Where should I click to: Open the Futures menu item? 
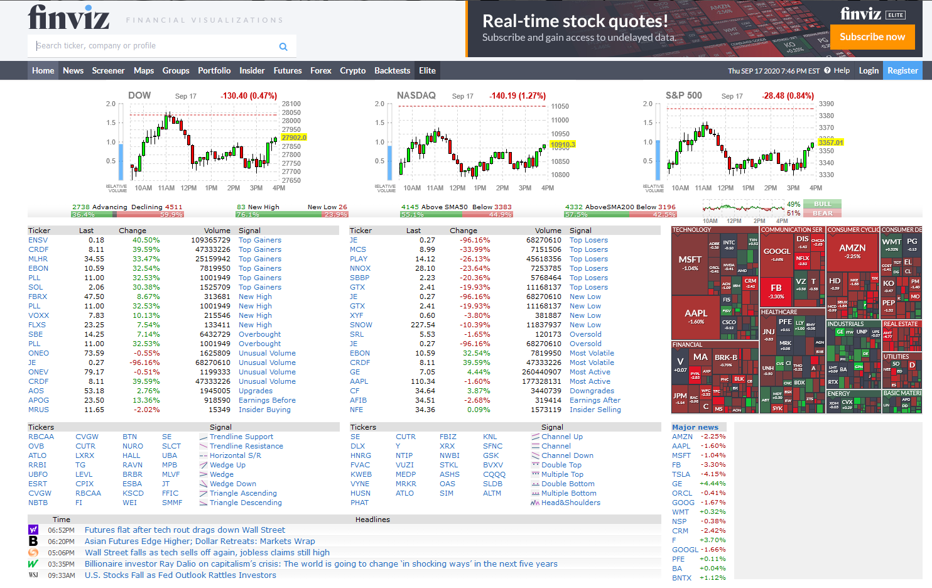coord(288,70)
